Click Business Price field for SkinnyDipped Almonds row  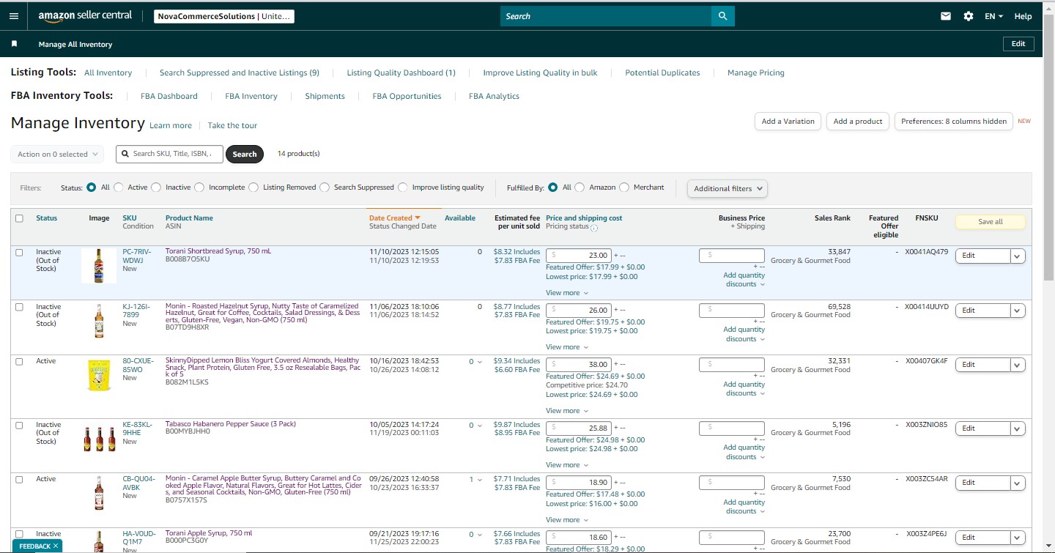pyautogui.click(x=732, y=365)
